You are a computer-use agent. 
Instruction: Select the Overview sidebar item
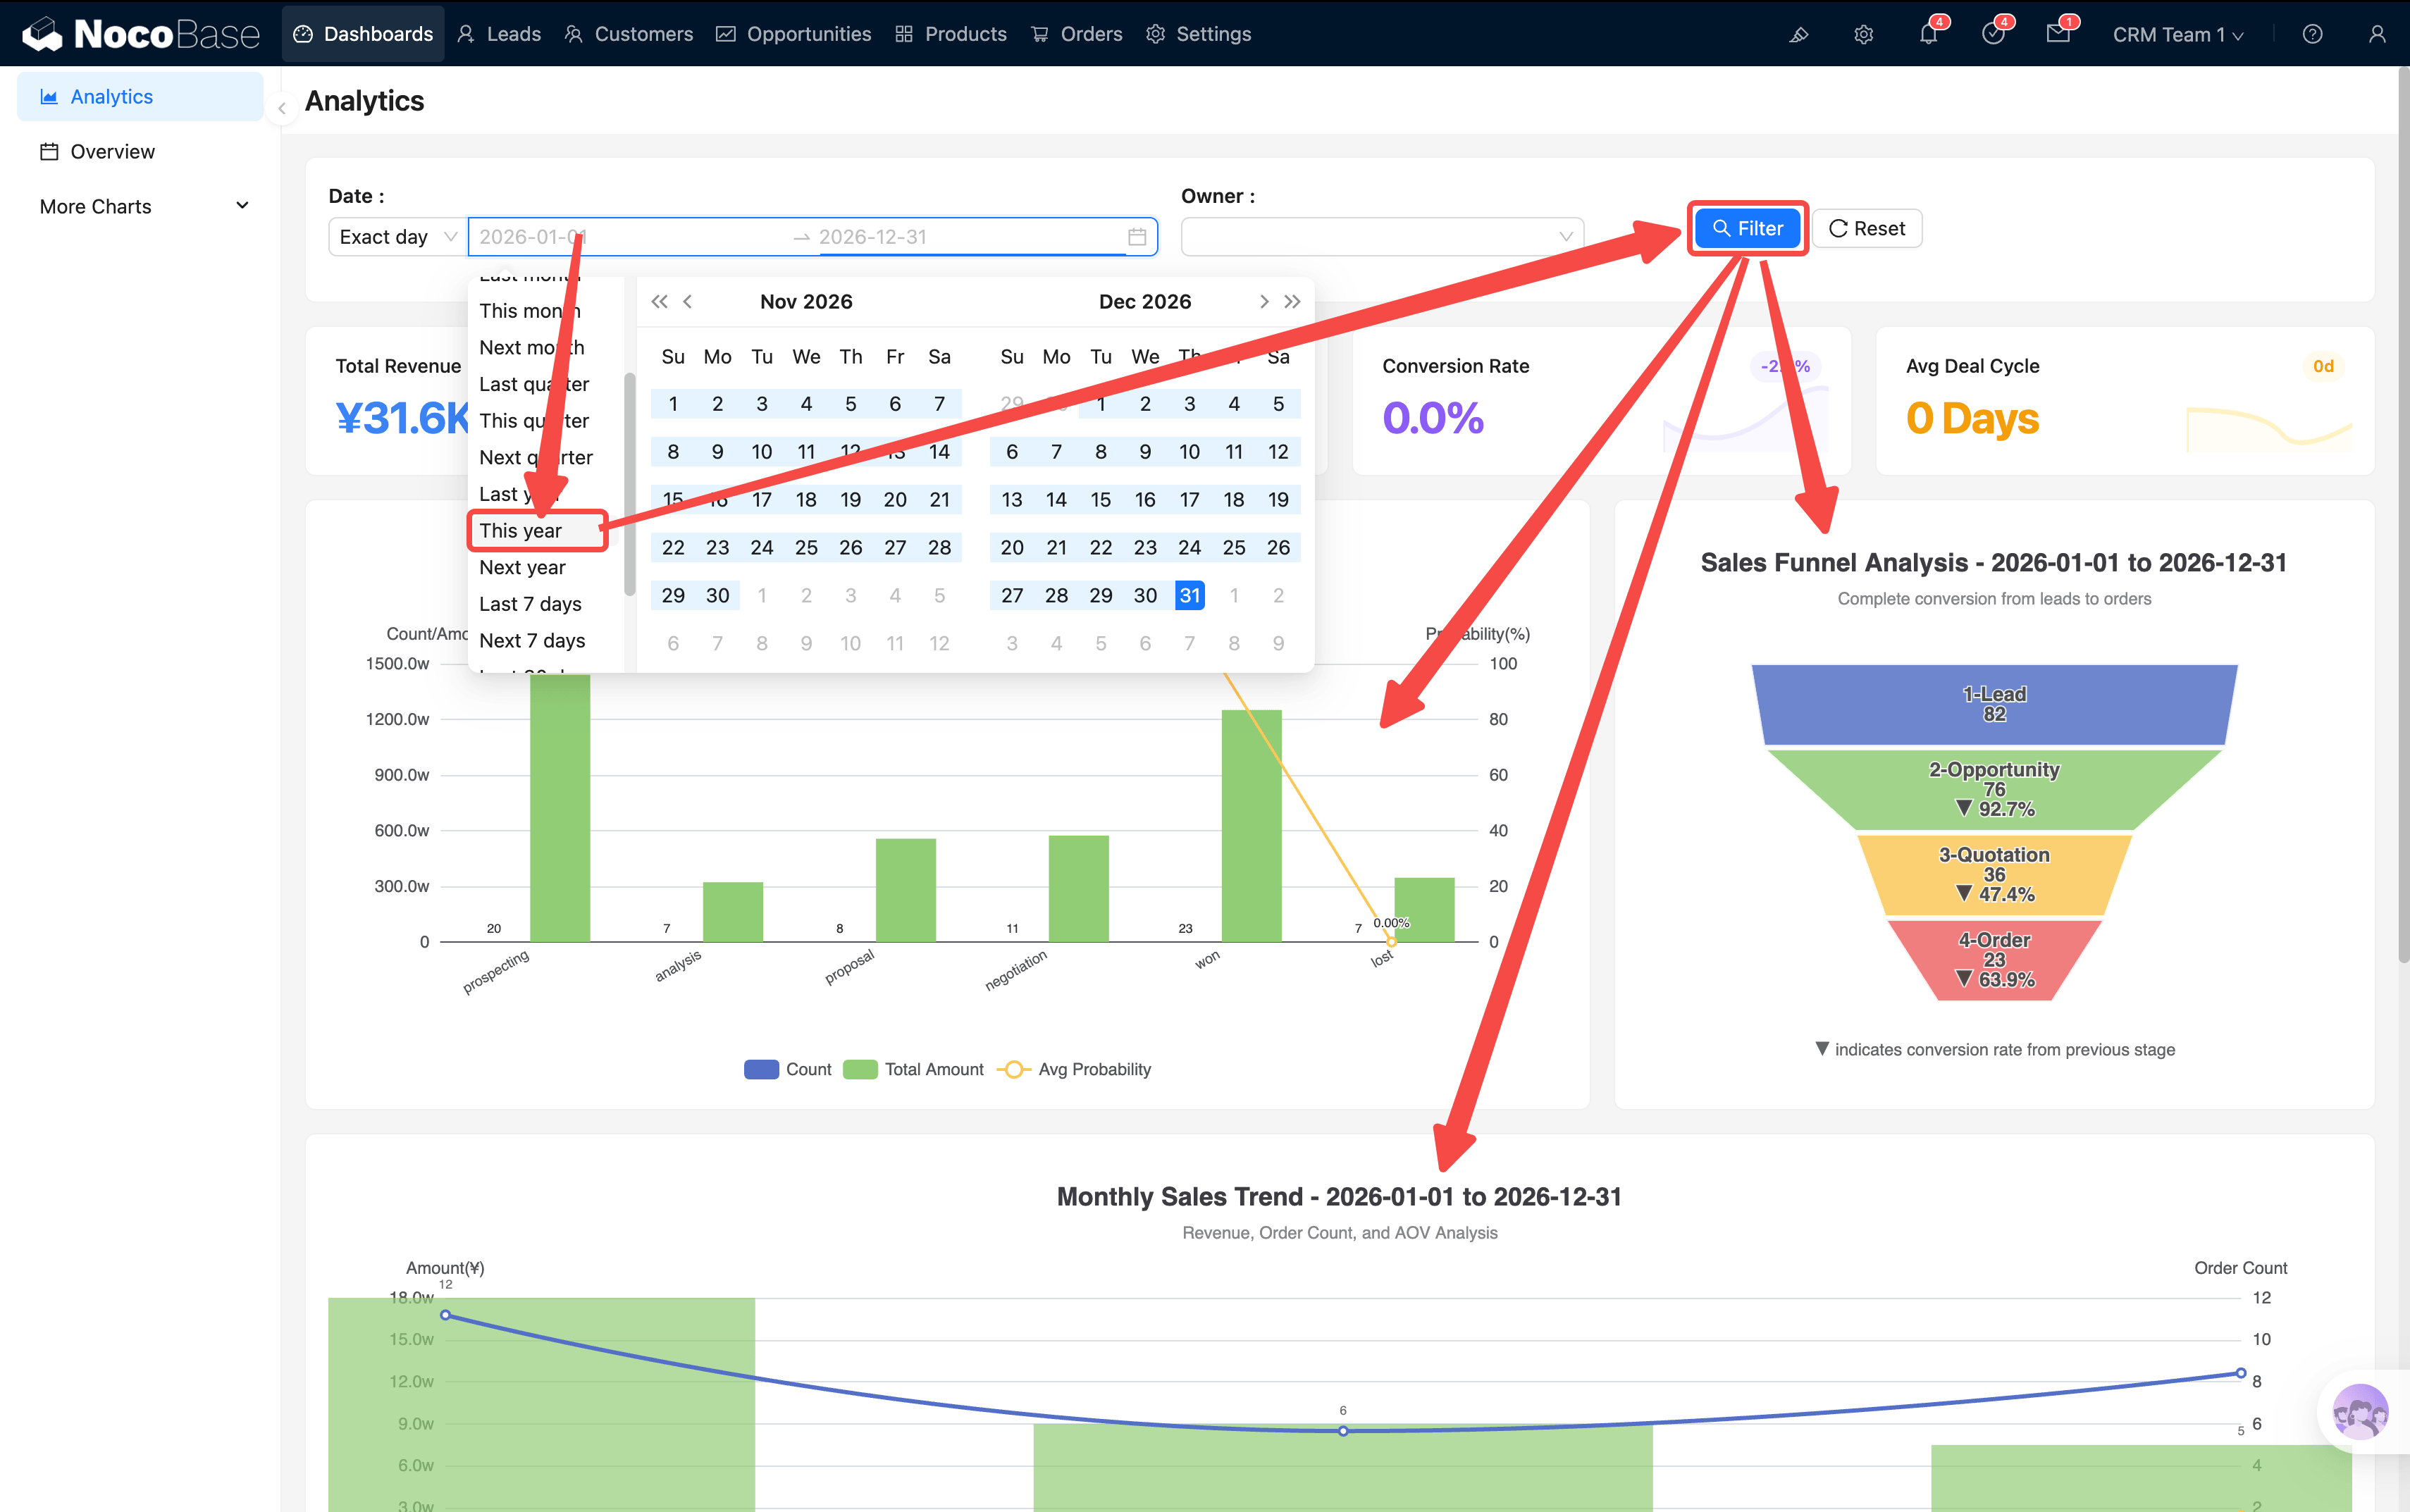112,152
